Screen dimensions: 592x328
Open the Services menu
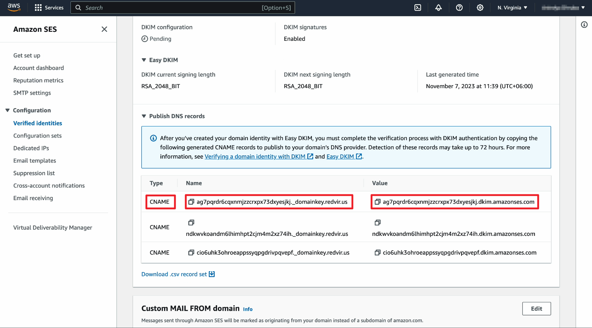(49, 8)
